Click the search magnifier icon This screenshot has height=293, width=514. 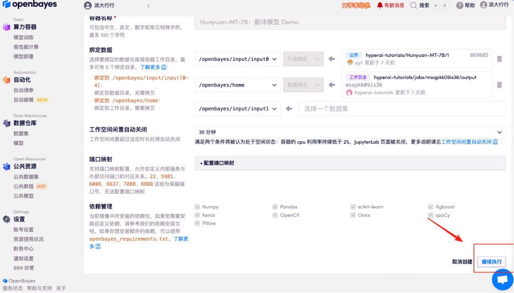pyautogui.click(x=413, y=5)
